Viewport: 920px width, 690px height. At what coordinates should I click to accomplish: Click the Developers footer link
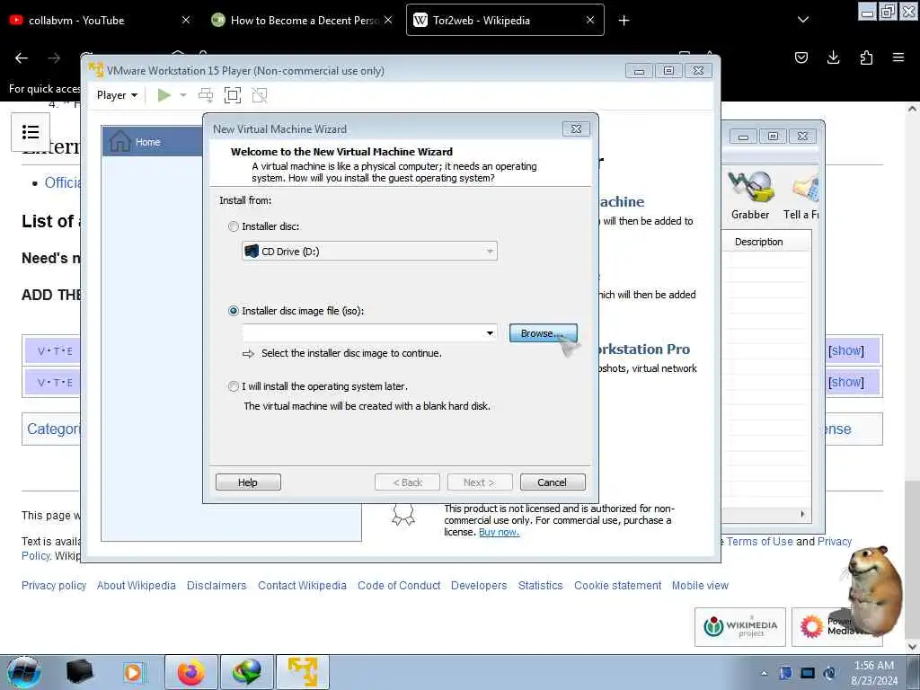(479, 586)
